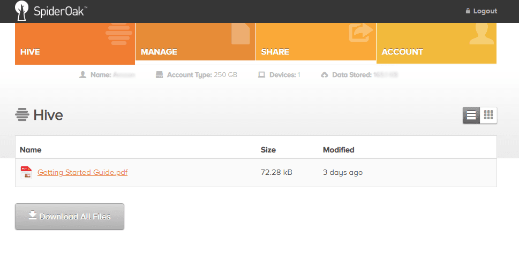This screenshot has width=519, height=277.
Task: Open Getting Started Guide.pdf link
Action: point(82,172)
